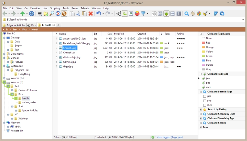Screen dimensions: 247x141
Task: Click the new folder toolbar icon
Action: 46,14
